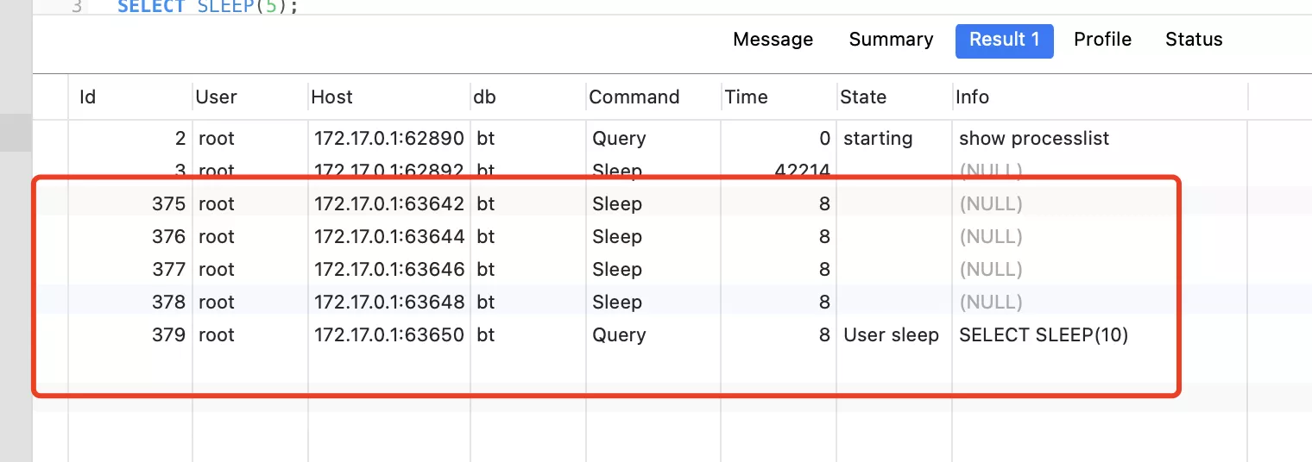Click the Time value 0 in row 2
The image size is (1312, 462).
click(x=825, y=139)
